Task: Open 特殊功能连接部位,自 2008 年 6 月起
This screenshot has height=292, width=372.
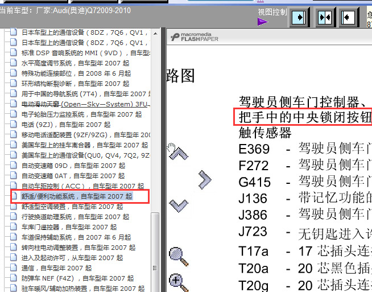Action: 76,73
